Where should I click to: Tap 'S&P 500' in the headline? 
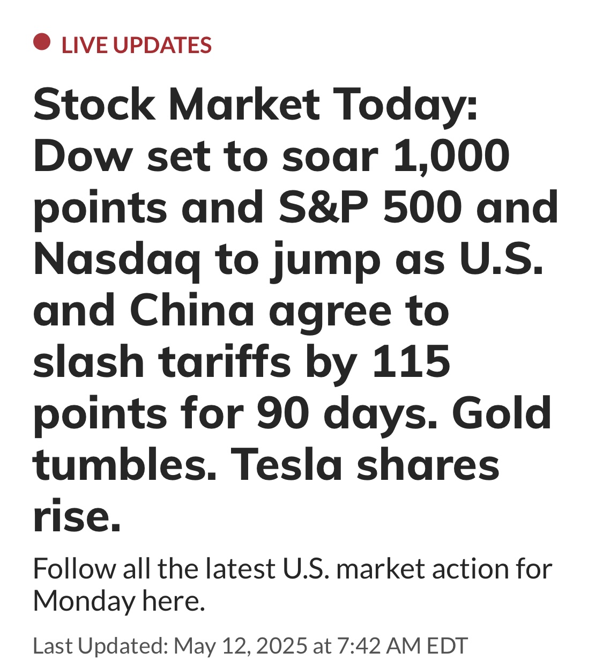click(x=370, y=208)
